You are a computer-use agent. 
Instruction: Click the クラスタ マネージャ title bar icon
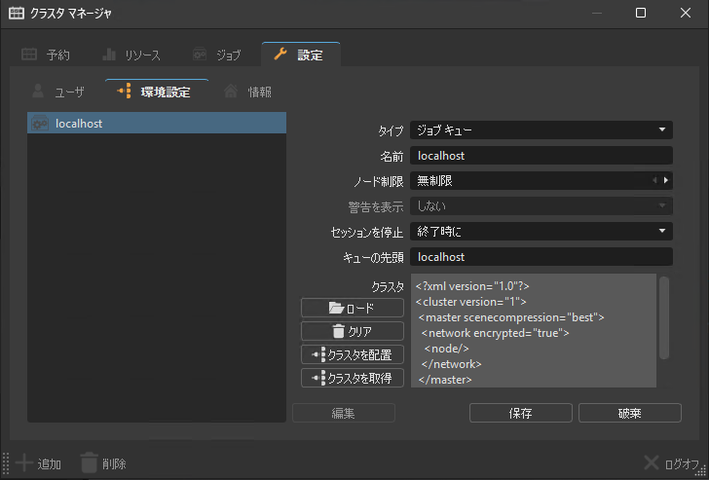click(17, 13)
